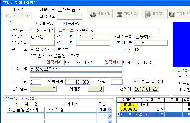Toggle the 문자발송 checkbox

[x=65, y=23]
